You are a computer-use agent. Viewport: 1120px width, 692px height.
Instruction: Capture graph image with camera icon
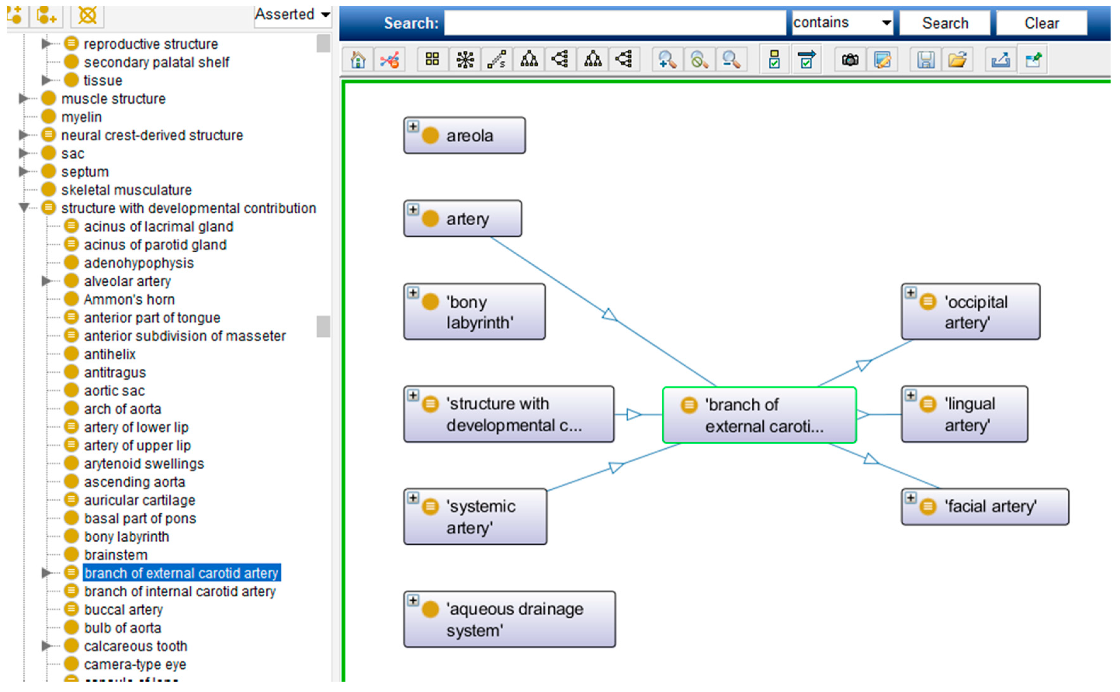pyautogui.click(x=850, y=60)
